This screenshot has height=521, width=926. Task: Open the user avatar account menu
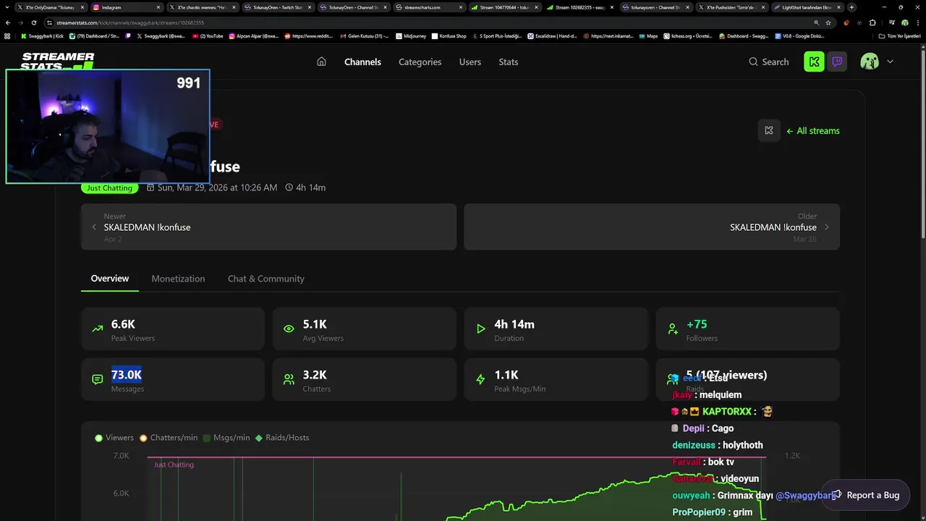(877, 62)
